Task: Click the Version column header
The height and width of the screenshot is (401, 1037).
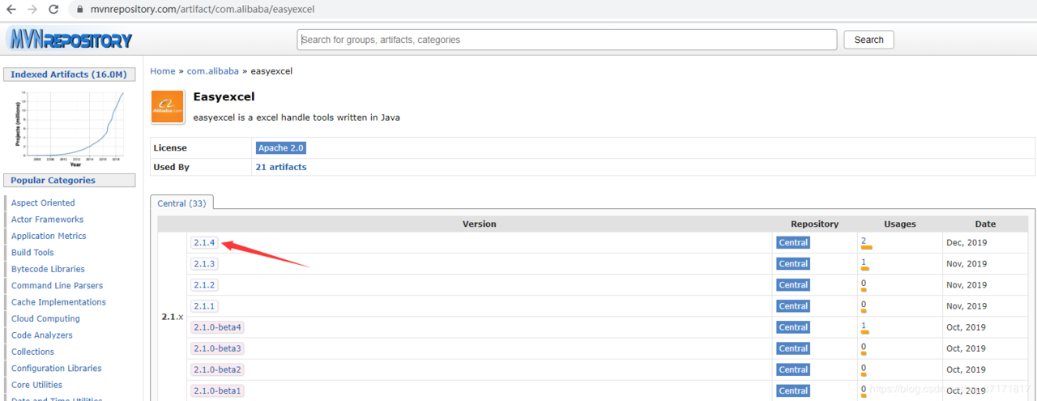Action: tap(479, 224)
